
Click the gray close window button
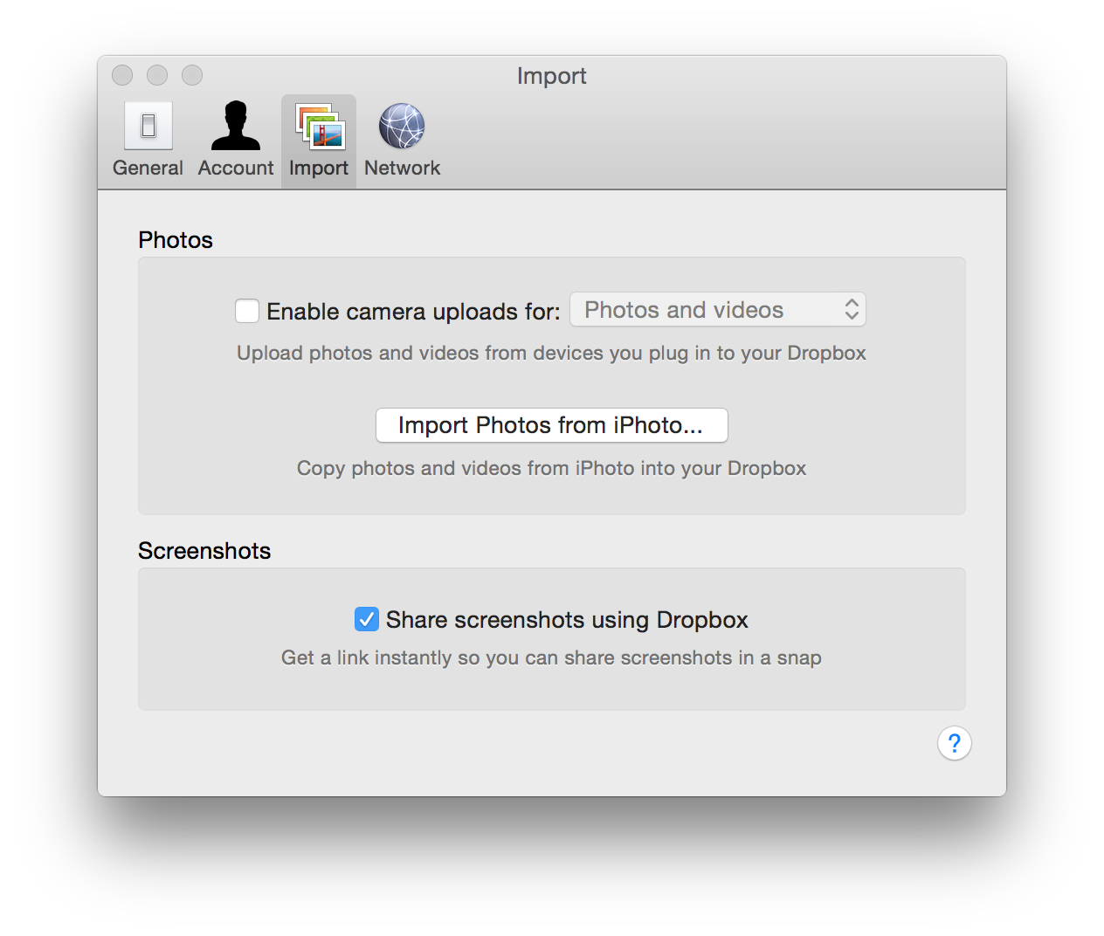122,76
